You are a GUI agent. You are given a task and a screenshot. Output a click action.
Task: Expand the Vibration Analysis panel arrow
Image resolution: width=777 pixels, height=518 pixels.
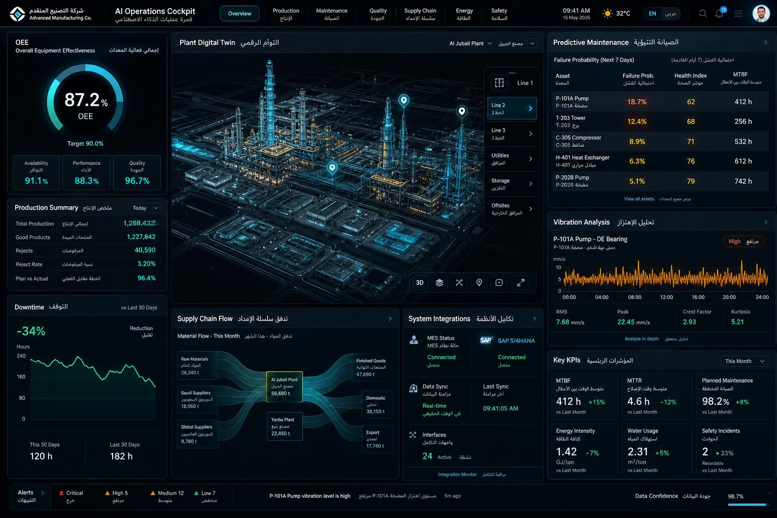click(x=765, y=222)
